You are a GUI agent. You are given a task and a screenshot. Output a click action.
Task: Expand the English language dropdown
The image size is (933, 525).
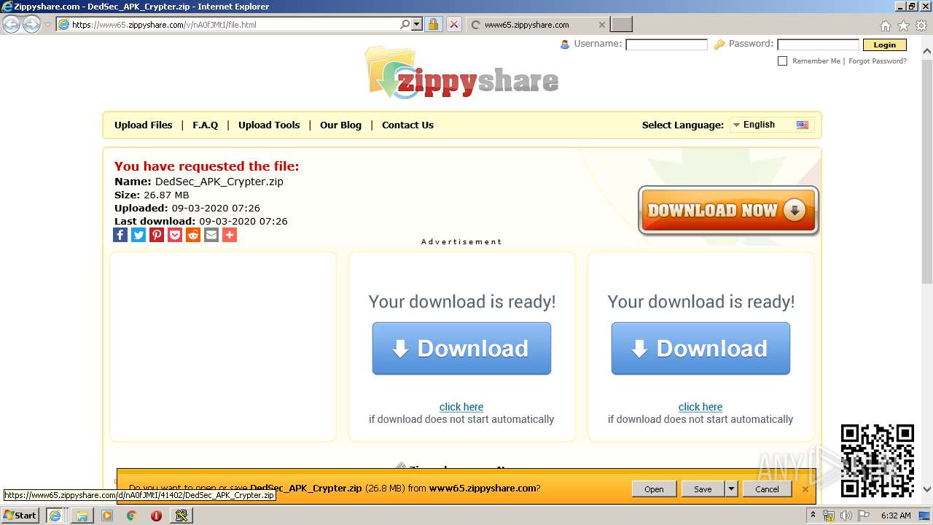click(771, 125)
